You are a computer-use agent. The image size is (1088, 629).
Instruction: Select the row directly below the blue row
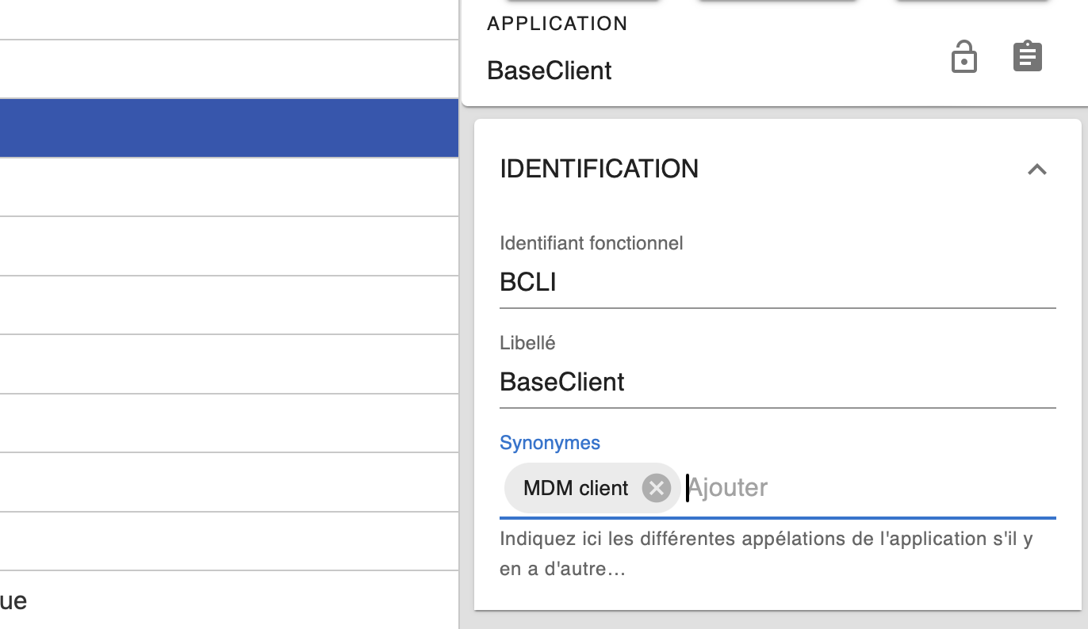pos(229,187)
